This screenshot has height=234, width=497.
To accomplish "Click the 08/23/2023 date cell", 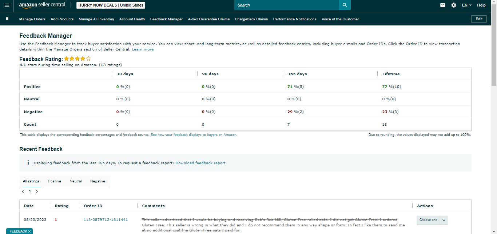I will [35, 219].
